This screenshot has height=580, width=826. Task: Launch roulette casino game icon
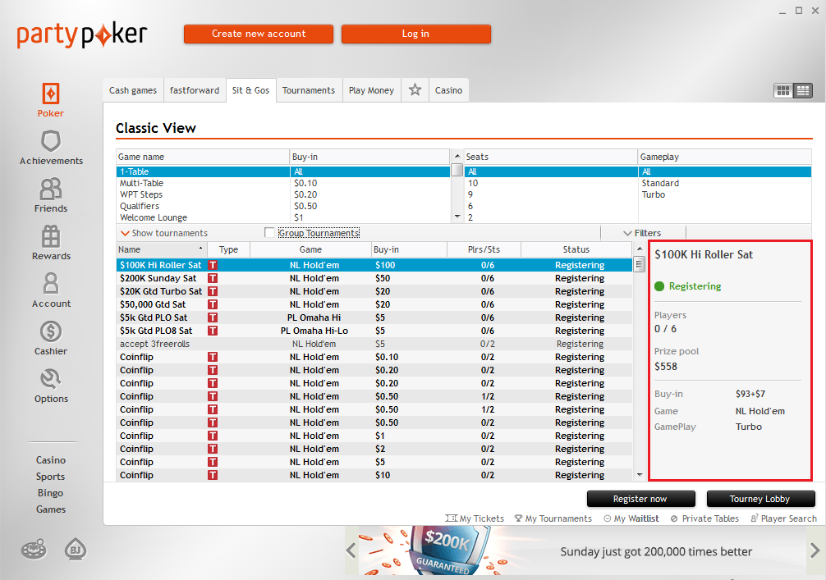pyautogui.click(x=34, y=549)
